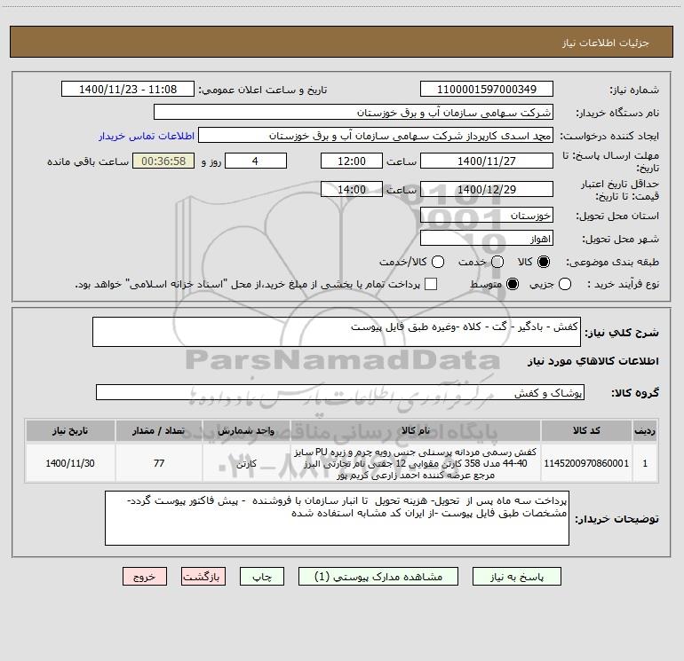Tick the اسناد خزانه اسلامی payment checkbox
684x661 pixels.
[431, 284]
